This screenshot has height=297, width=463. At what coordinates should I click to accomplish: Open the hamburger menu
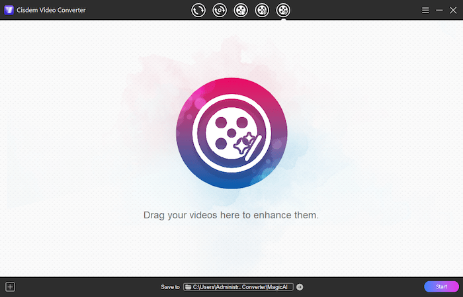tap(425, 11)
